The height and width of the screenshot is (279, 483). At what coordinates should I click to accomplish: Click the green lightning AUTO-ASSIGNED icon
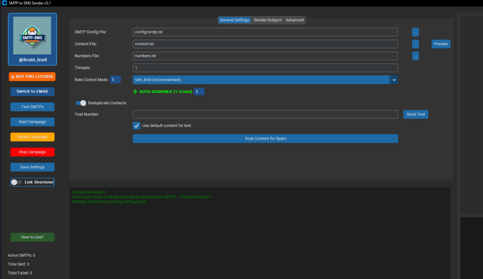tap(135, 91)
